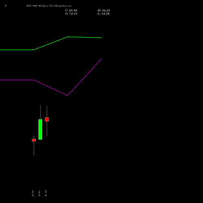Click the open value O: 72.15
Viewport: 203px width, 203px height.
71,14
